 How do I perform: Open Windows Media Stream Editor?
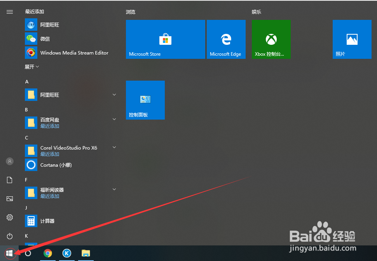pos(71,53)
